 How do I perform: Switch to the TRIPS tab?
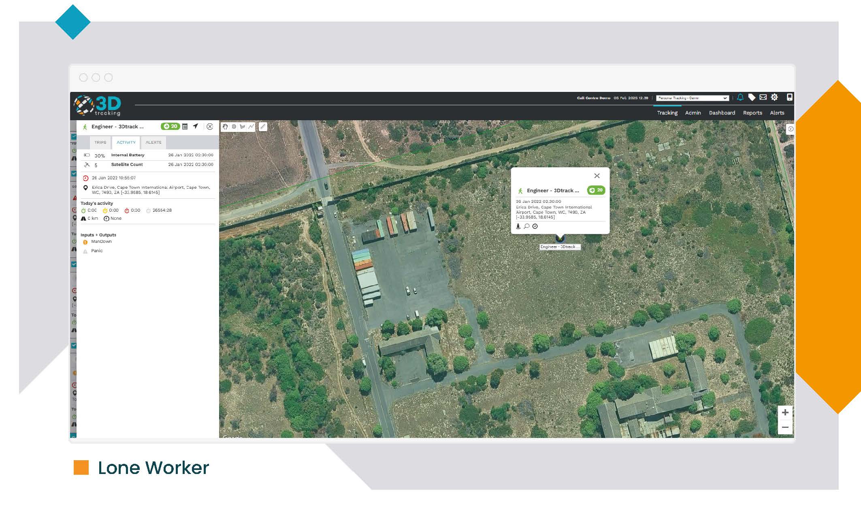point(100,142)
